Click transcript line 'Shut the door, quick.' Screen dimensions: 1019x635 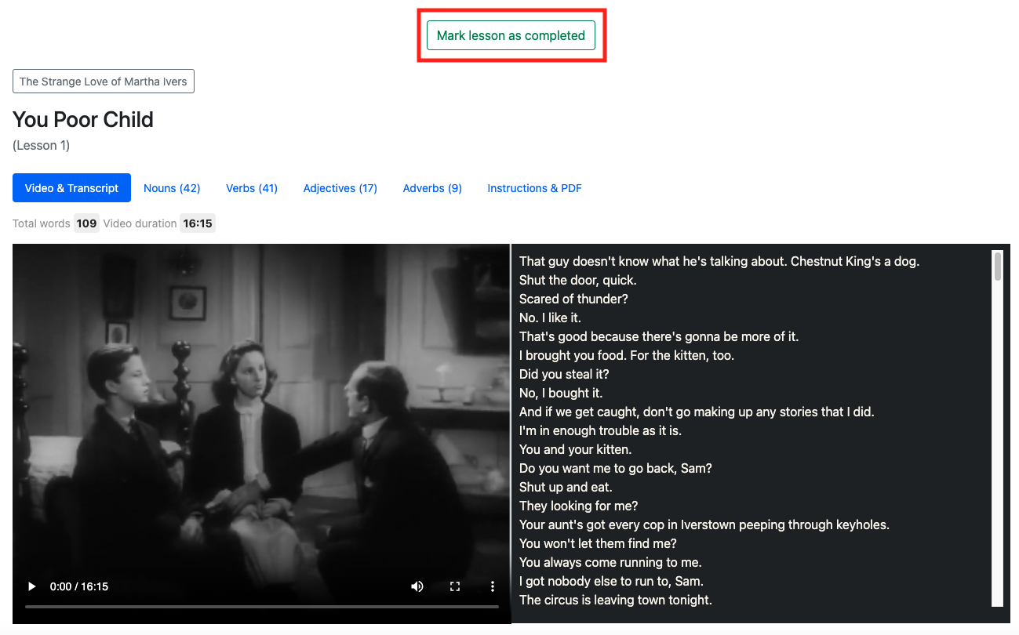point(578,281)
